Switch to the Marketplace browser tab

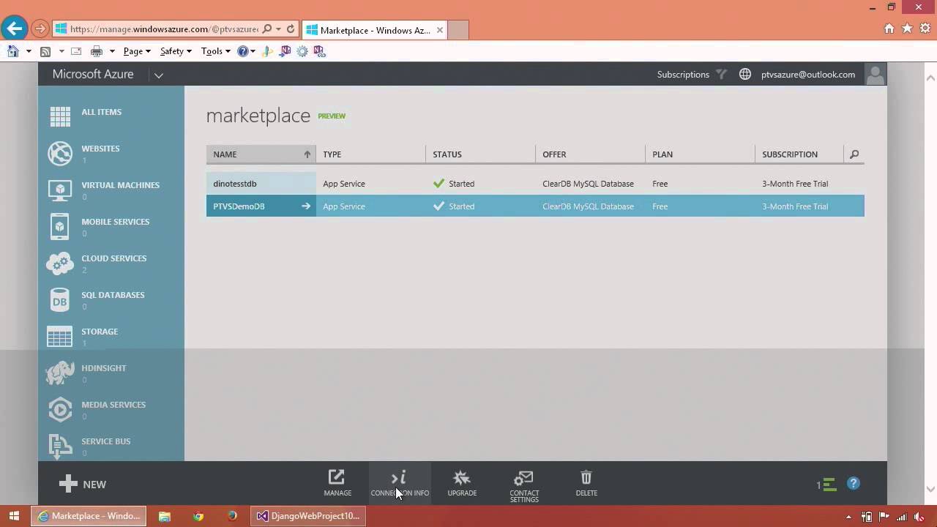373,30
